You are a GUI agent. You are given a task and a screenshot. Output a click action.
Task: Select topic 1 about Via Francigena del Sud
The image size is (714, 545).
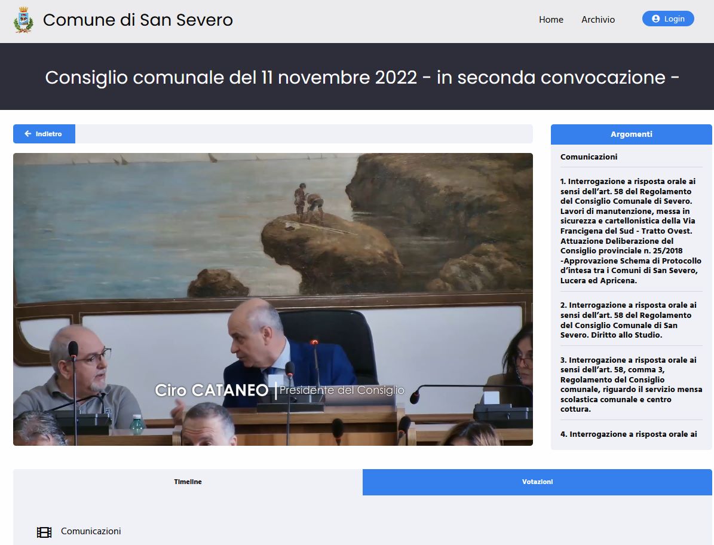coord(631,231)
